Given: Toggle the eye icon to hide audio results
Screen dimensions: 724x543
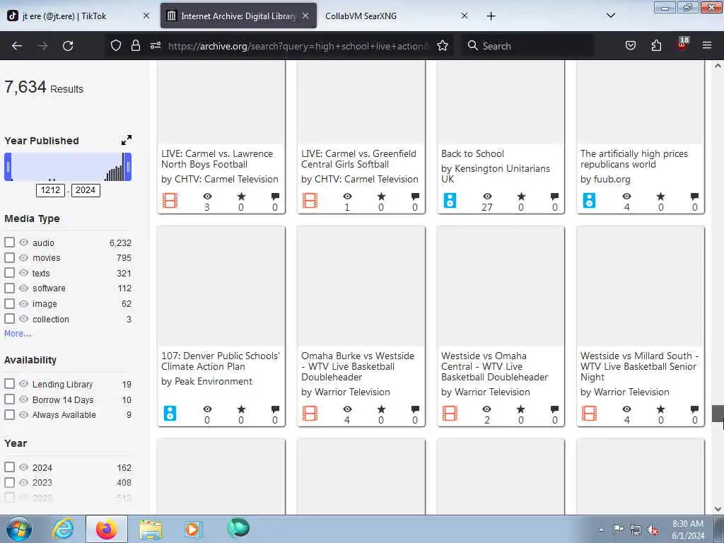Looking at the screenshot, I should pos(23,242).
